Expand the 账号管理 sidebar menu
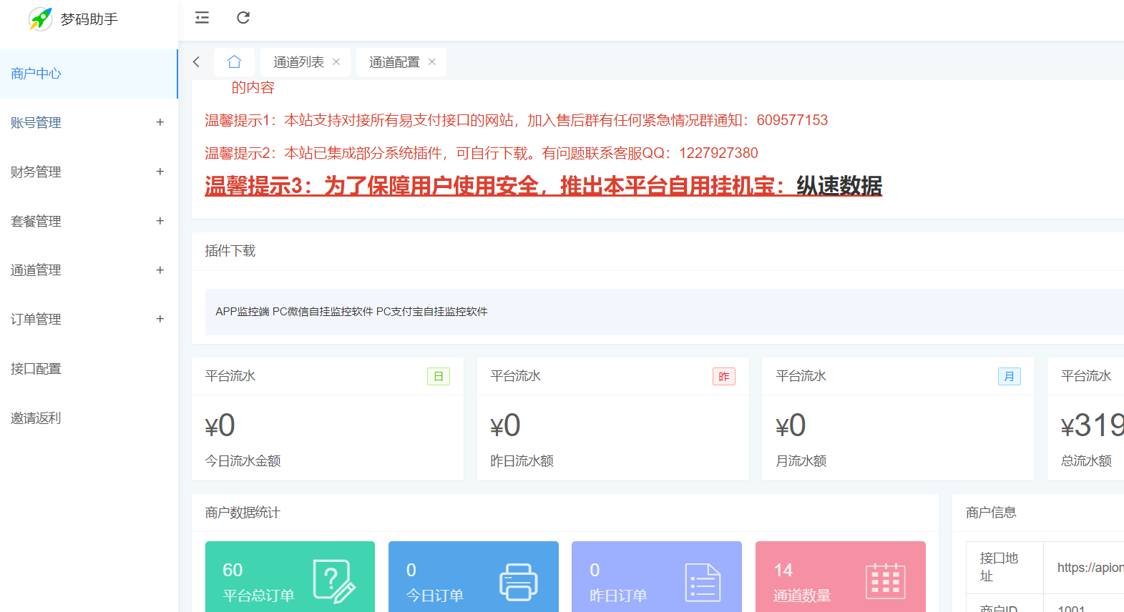 [160, 122]
